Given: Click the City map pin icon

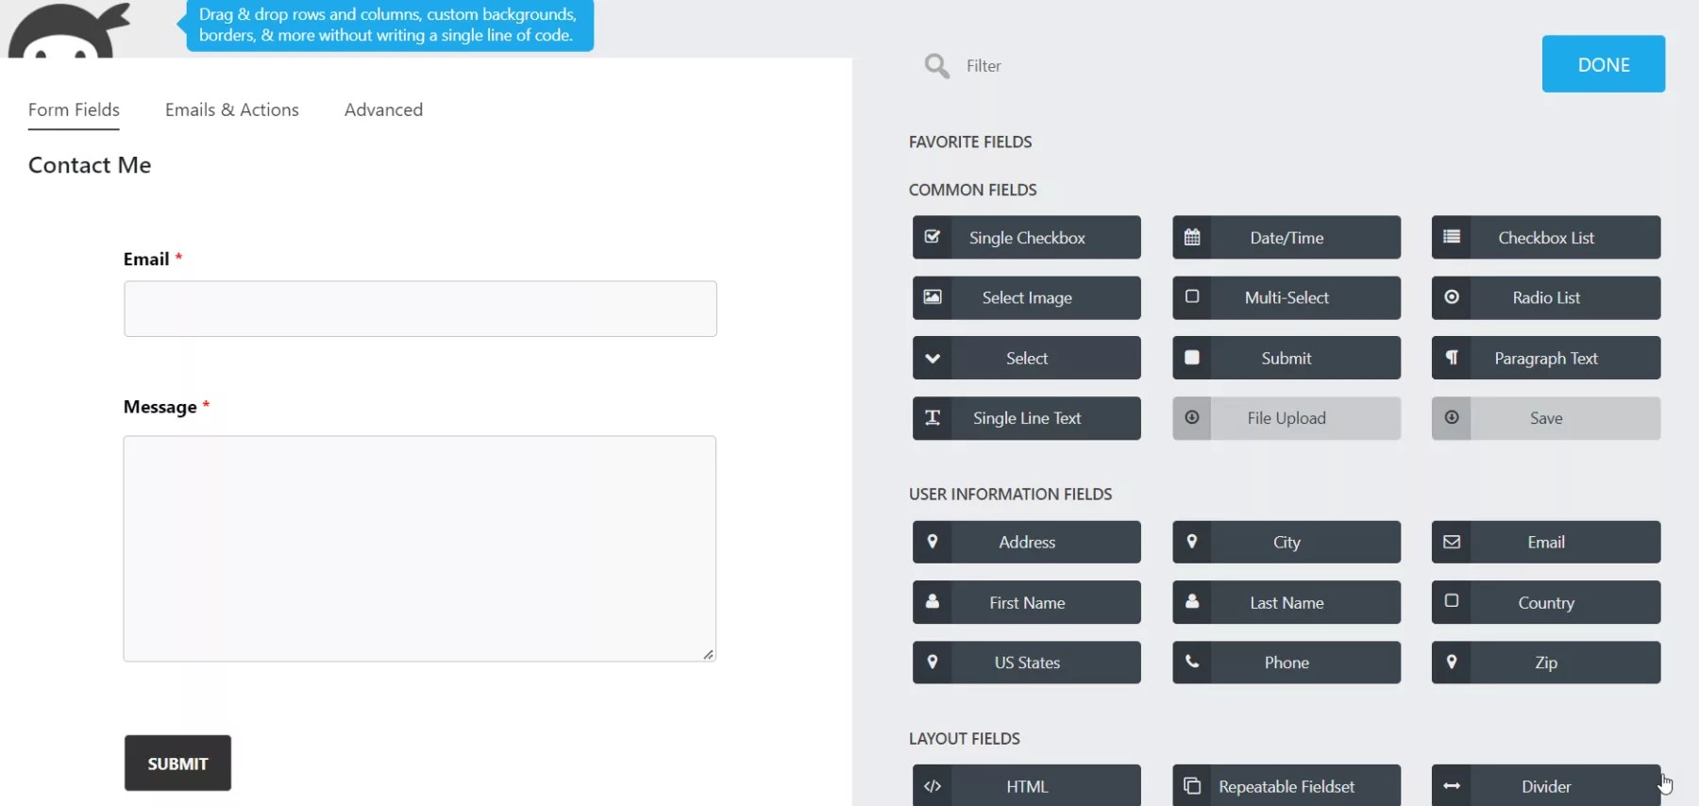Looking at the screenshot, I should point(1192,542).
